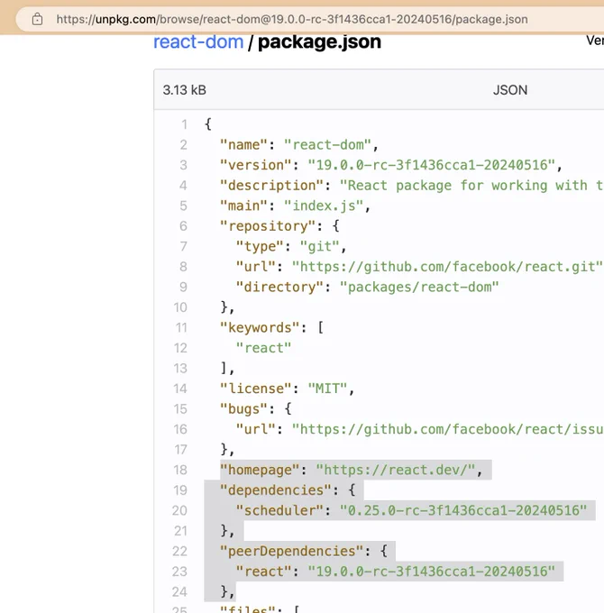Click the "dependencies" key on line 19
Screen dimensions: 604x613
pyautogui.click(x=276, y=490)
